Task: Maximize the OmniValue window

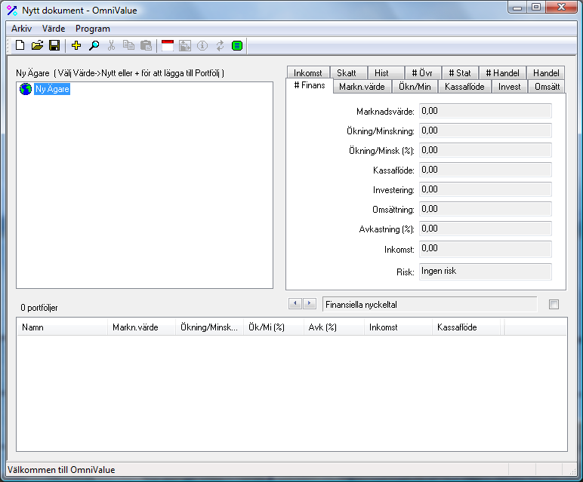Action: (x=535, y=7)
